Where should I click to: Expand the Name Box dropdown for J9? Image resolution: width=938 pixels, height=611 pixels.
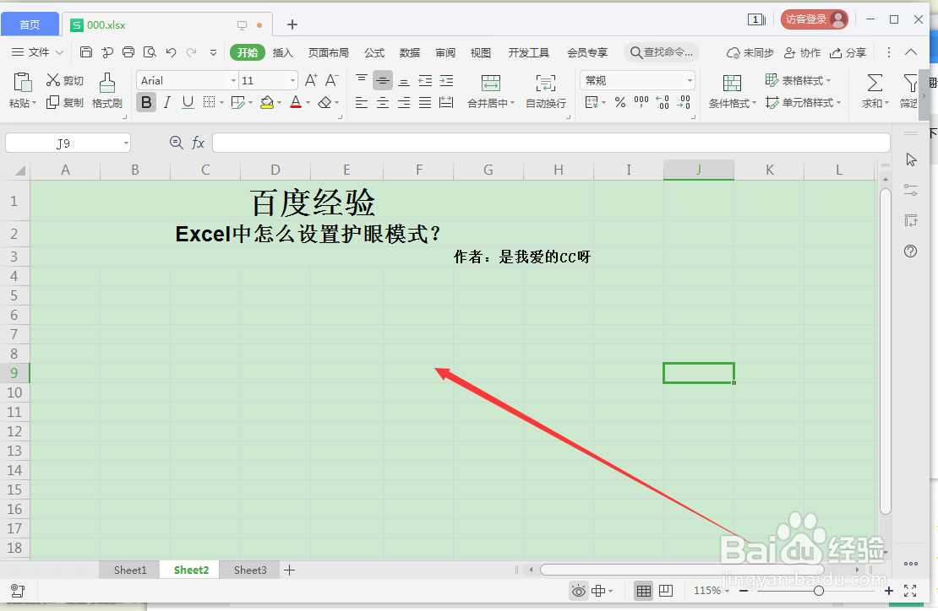tap(126, 143)
